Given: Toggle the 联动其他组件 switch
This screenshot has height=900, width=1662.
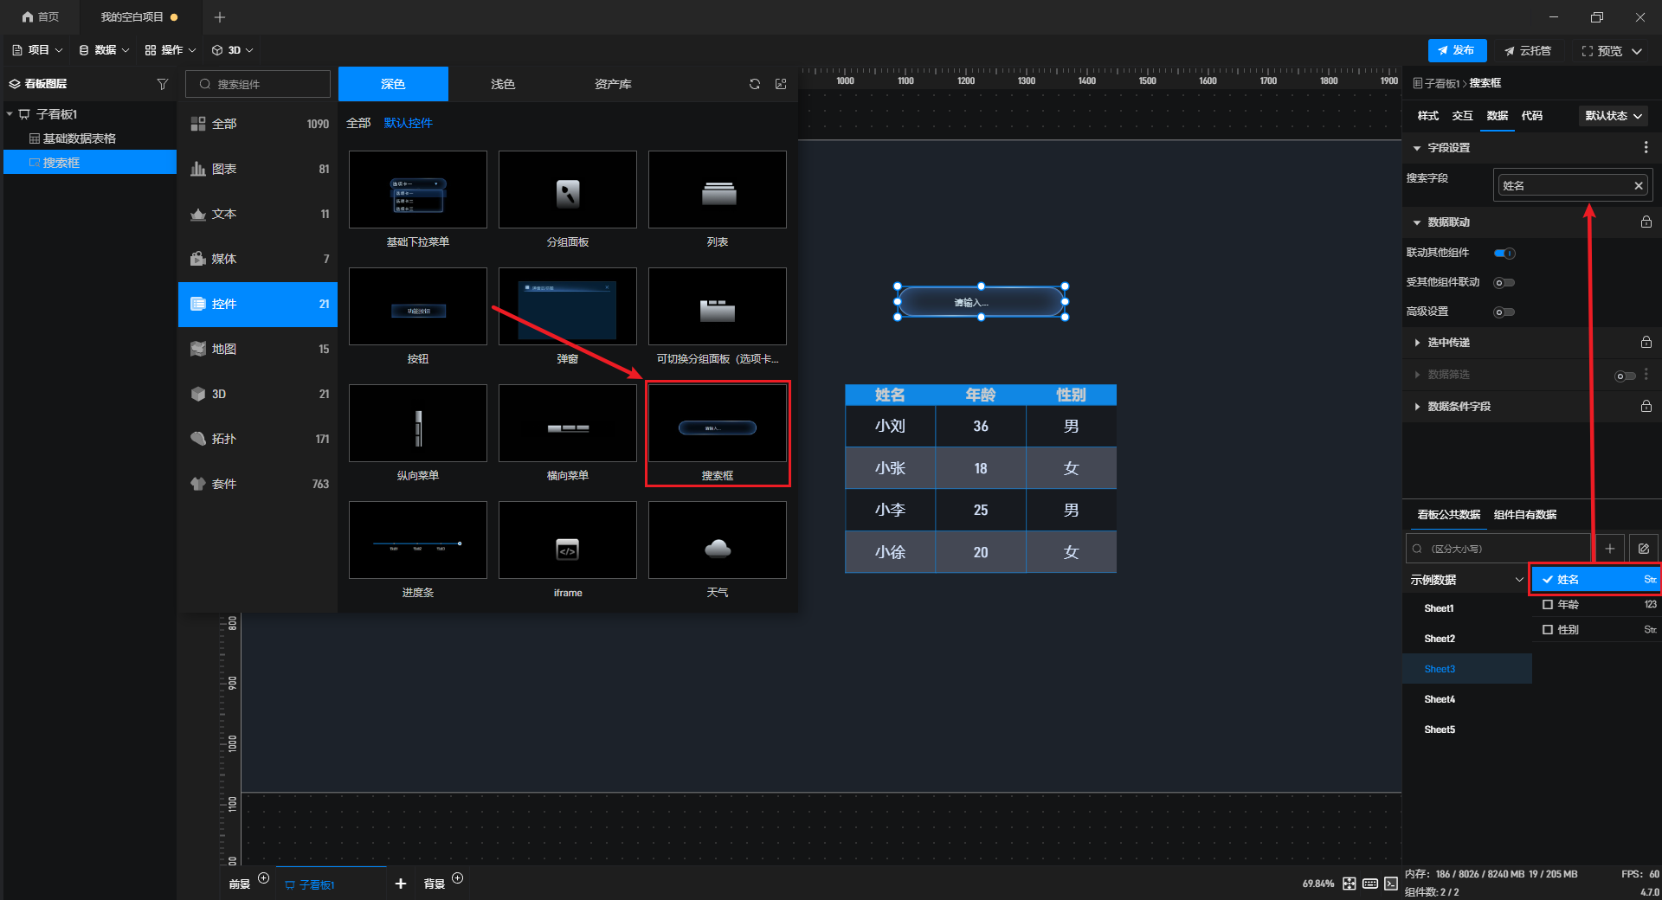Looking at the screenshot, I should 1504,254.
